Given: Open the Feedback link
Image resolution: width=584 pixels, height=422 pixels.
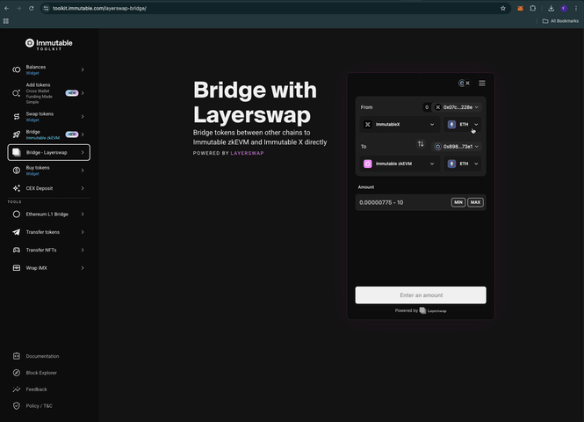Looking at the screenshot, I should coord(37,389).
